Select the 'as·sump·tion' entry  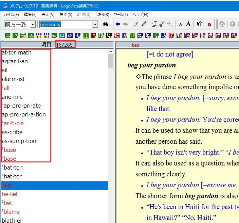coord(19,141)
